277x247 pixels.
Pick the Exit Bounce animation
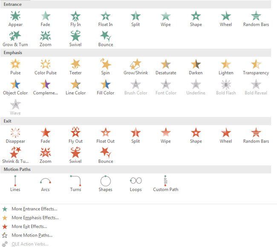[x=105, y=156]
